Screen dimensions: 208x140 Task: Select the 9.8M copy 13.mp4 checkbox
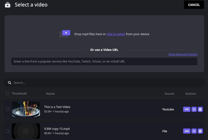(x=8, y=131)
